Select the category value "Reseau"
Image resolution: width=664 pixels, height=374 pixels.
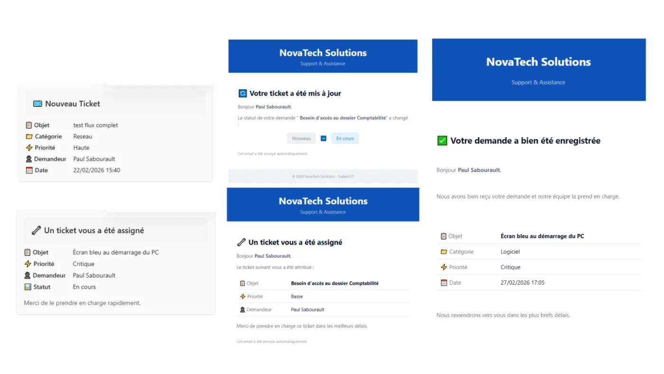[83, 137]
